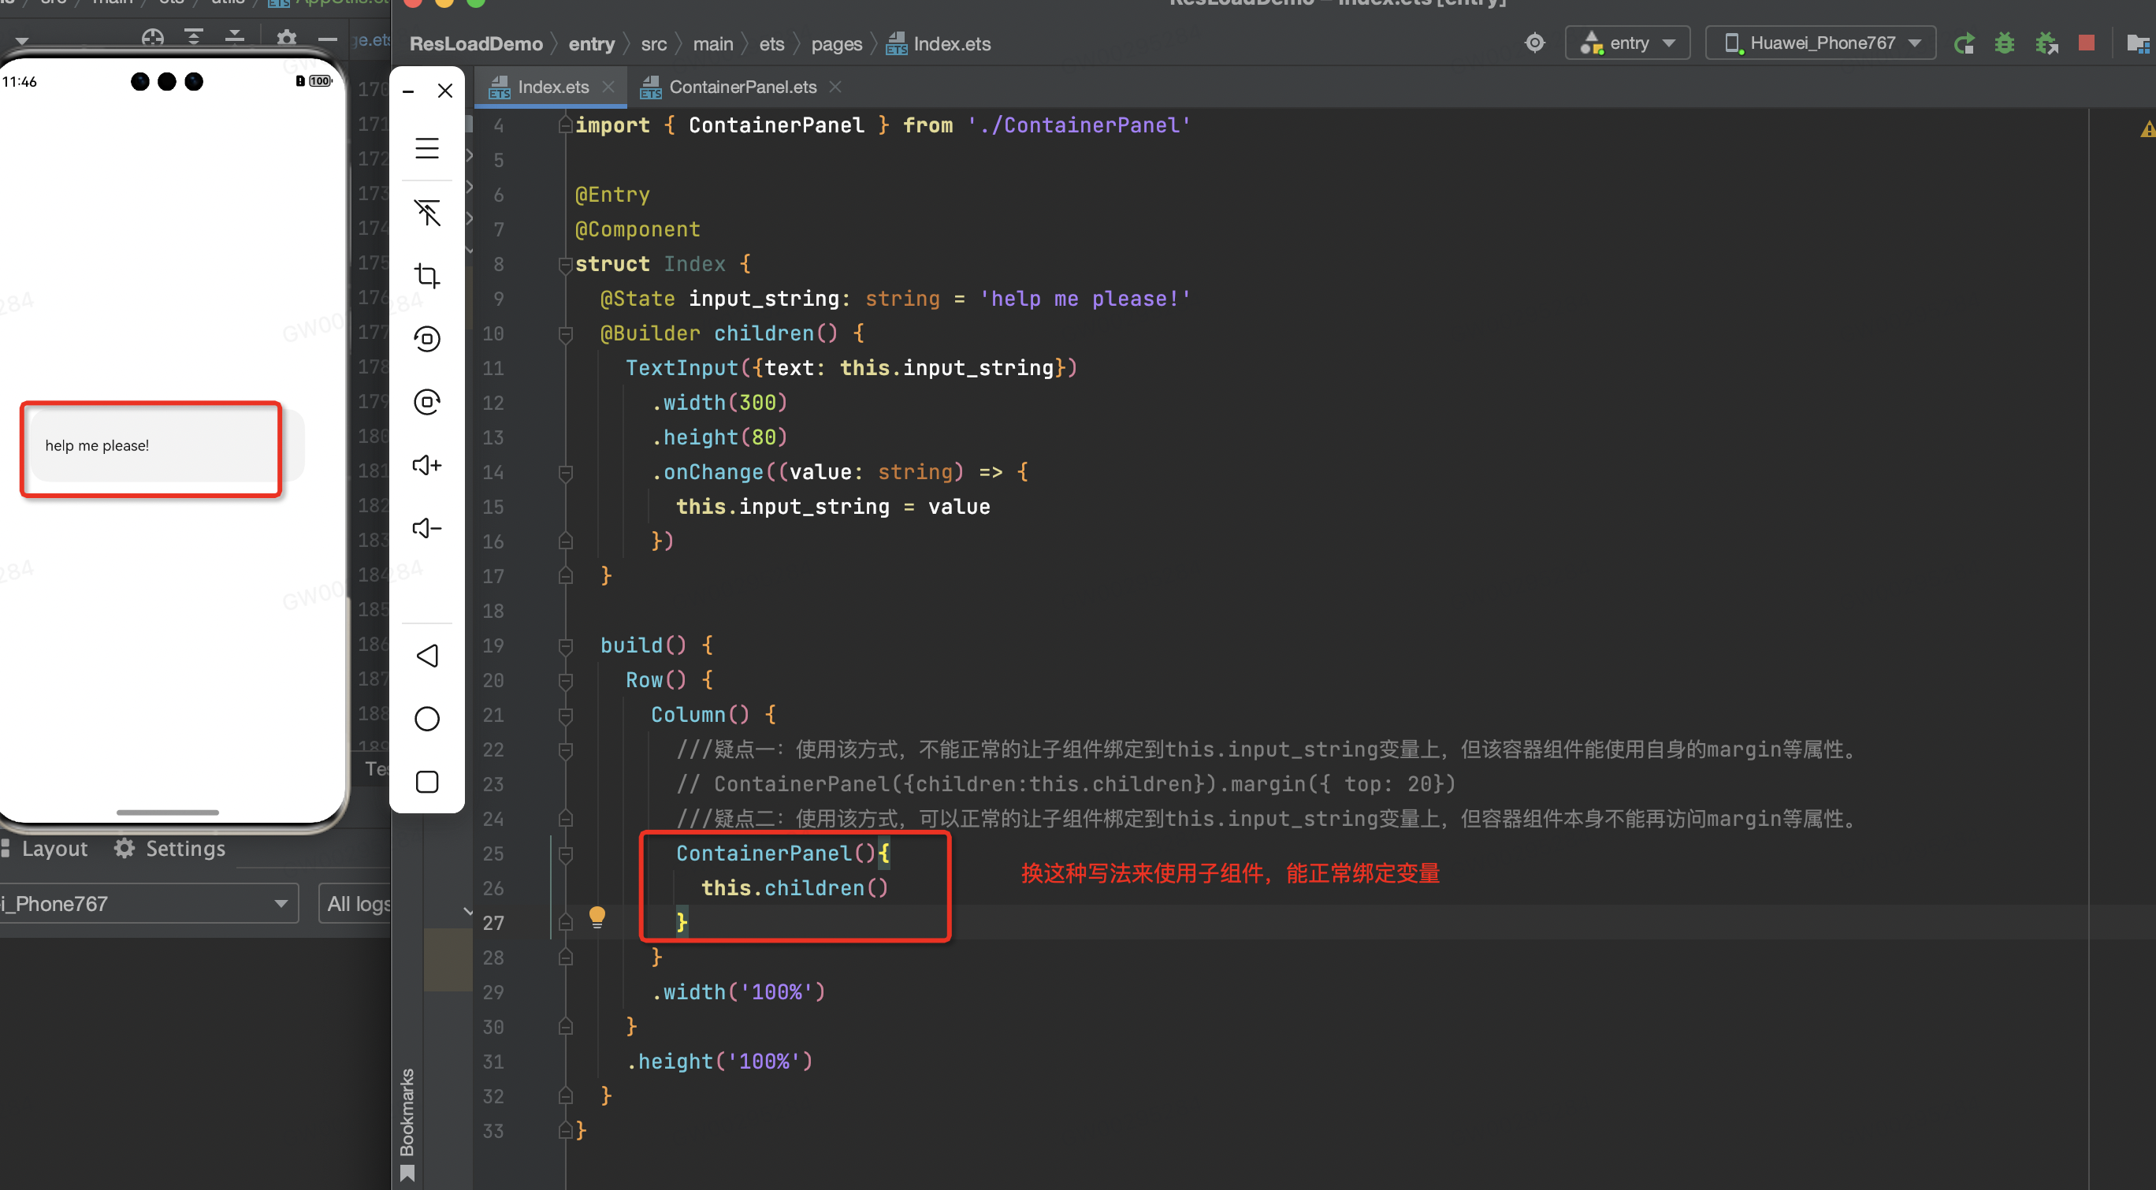
Task: Increase emulator volume
Action: [427, 464]
